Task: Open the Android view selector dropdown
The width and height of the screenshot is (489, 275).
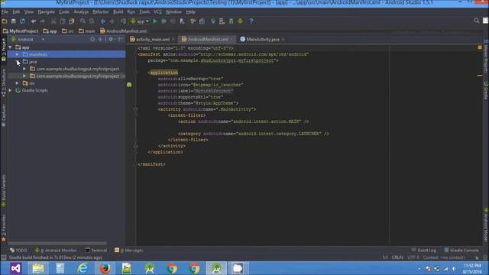Action: pyautogui.click(x=28, y=40)
